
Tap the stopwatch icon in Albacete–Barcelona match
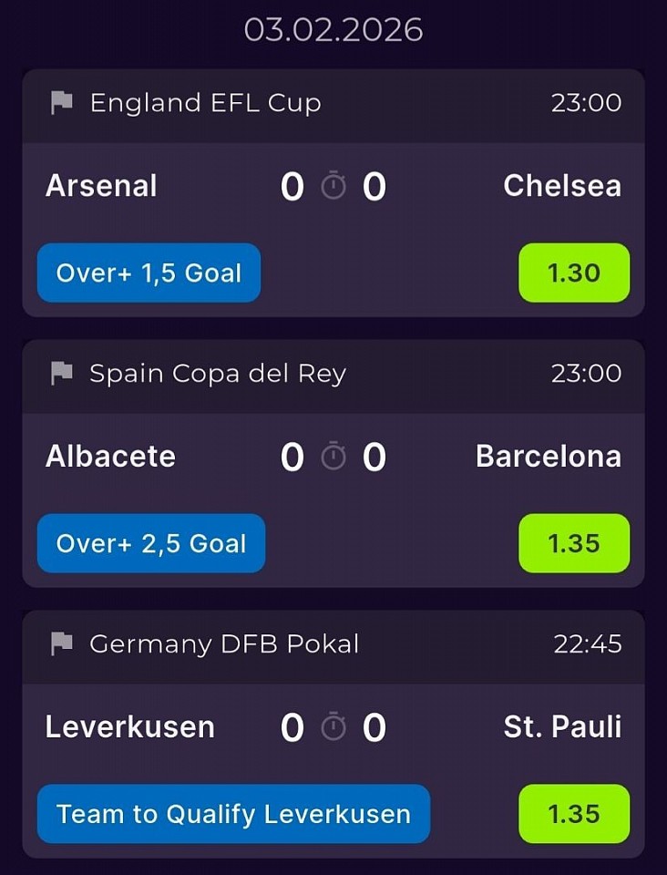coord(333,457)
